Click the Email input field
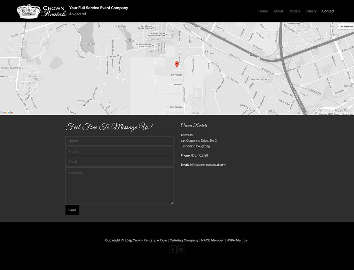Viewport: 354px width, 270px height. (119, 162)
